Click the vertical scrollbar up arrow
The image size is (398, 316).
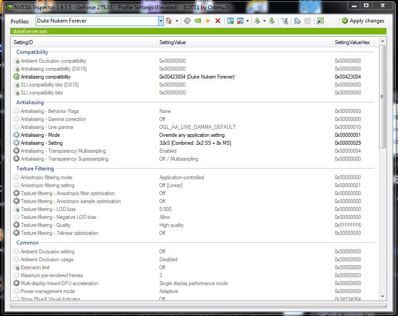[x=383, y=41]
